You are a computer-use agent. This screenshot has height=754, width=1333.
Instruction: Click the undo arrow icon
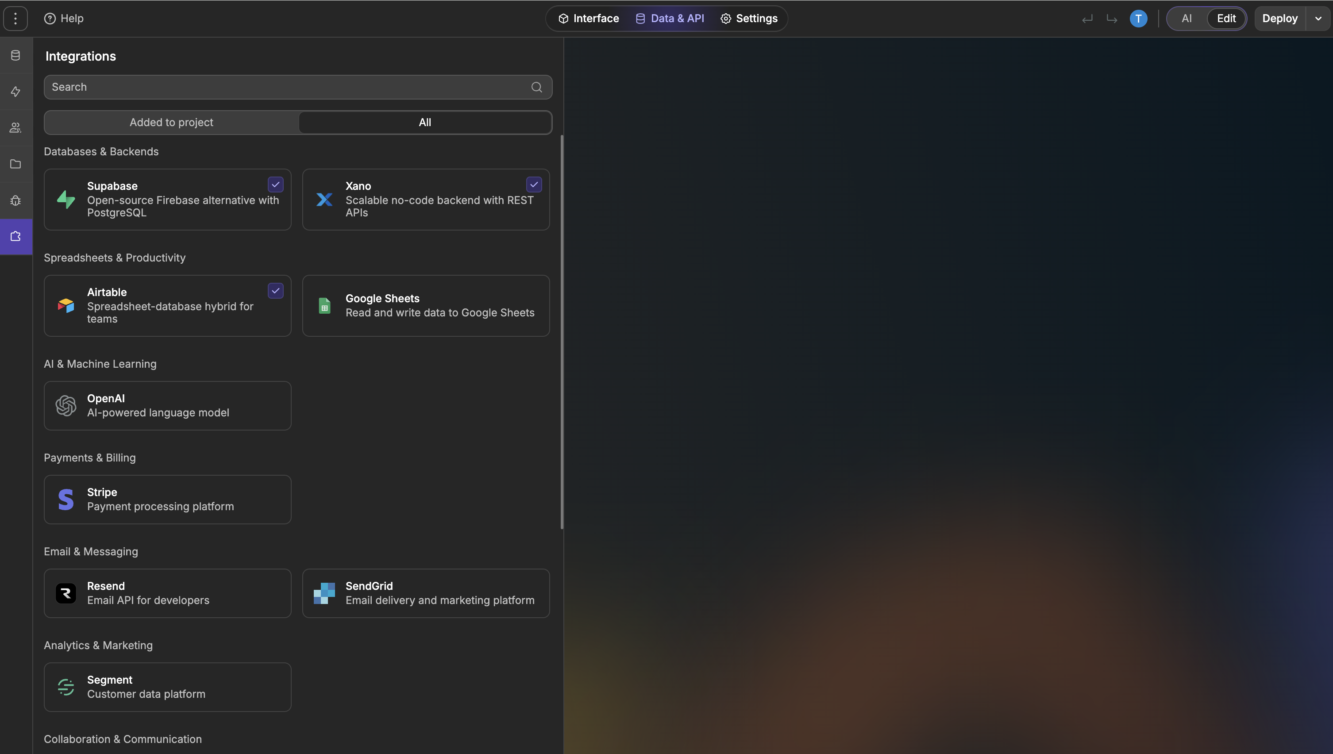(x=1087, y=19)
